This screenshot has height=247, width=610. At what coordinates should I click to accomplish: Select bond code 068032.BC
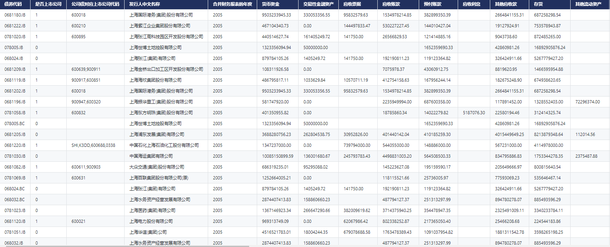(x=14, y=200)
